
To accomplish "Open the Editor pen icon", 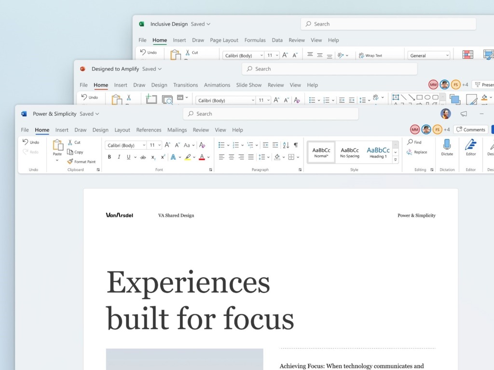I will coord(471,145).
